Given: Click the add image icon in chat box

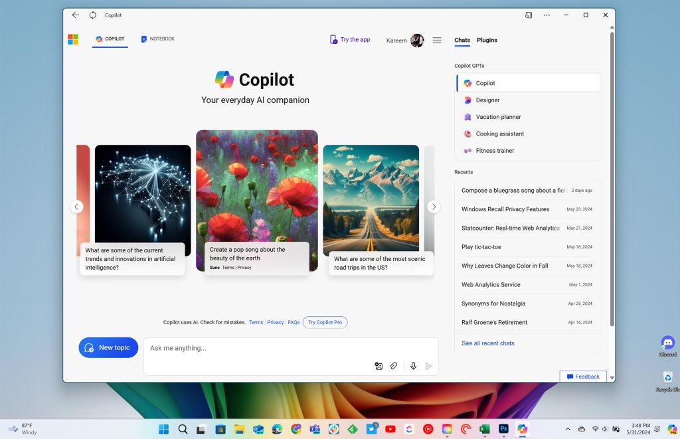Looking at the screenshot, I should pos(379,366).
